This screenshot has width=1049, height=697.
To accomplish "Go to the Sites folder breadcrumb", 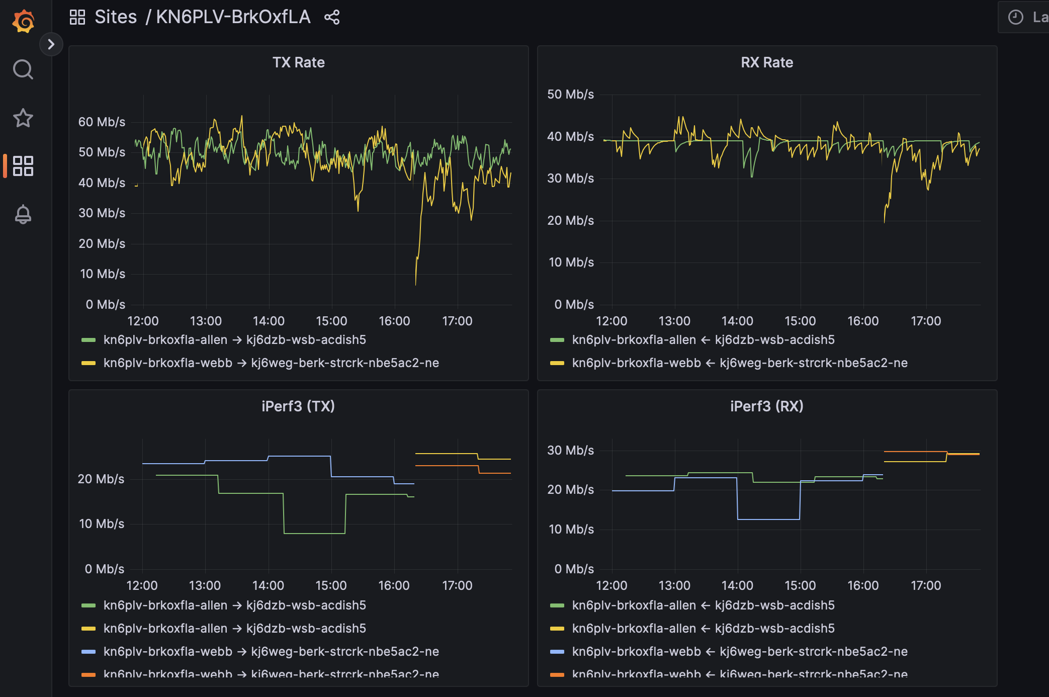I will (x=116, y=17).
